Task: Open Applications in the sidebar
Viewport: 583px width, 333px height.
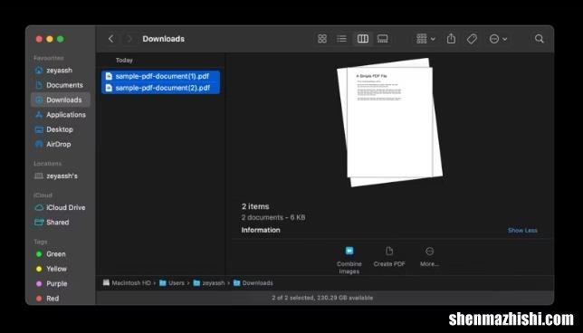Action: tap(61, 115)
